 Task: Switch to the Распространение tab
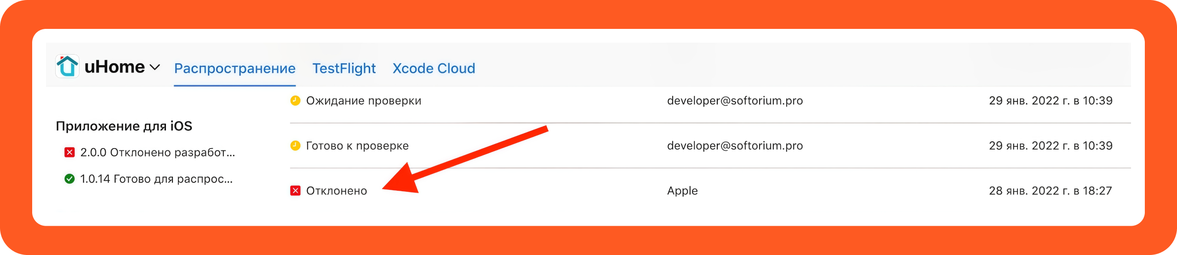pos(234,68)
